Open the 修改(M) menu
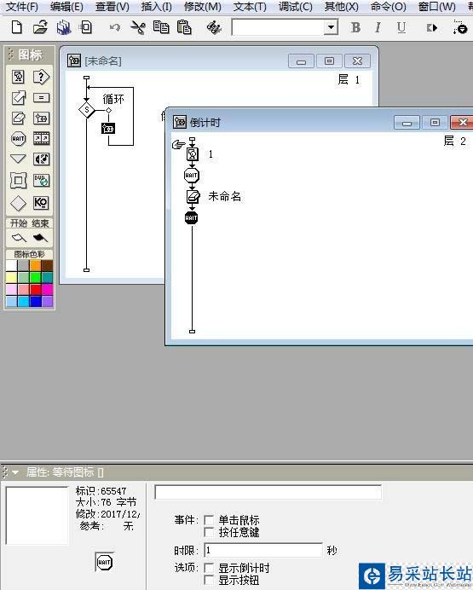Viewport: 473px width, 590px height. point(202,7)
